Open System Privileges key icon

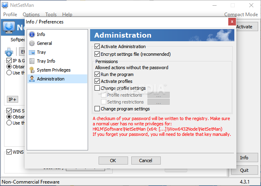32,70
